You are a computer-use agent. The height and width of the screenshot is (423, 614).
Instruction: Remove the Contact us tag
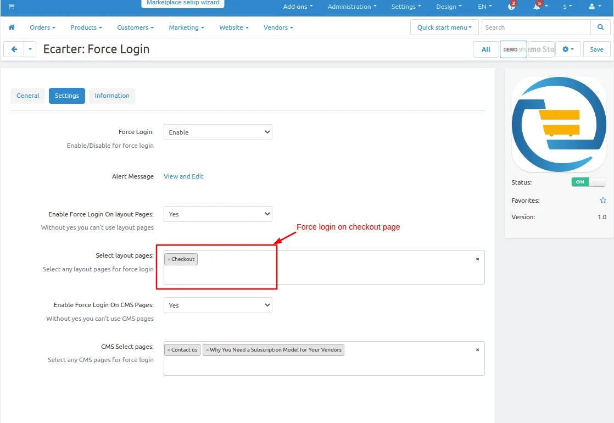pyautogui.click(x=169, y=350)
